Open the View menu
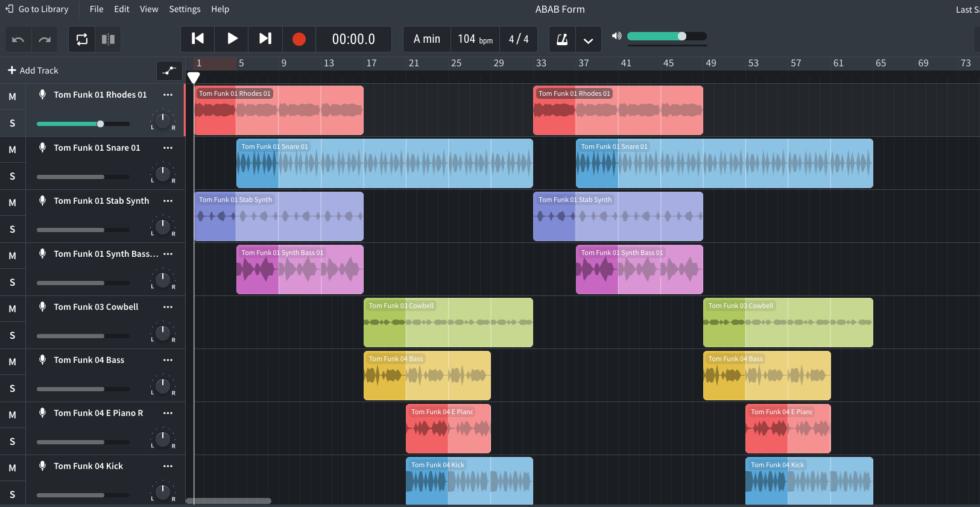This screenshot has height=507, width=980. [x=149, y=9]
